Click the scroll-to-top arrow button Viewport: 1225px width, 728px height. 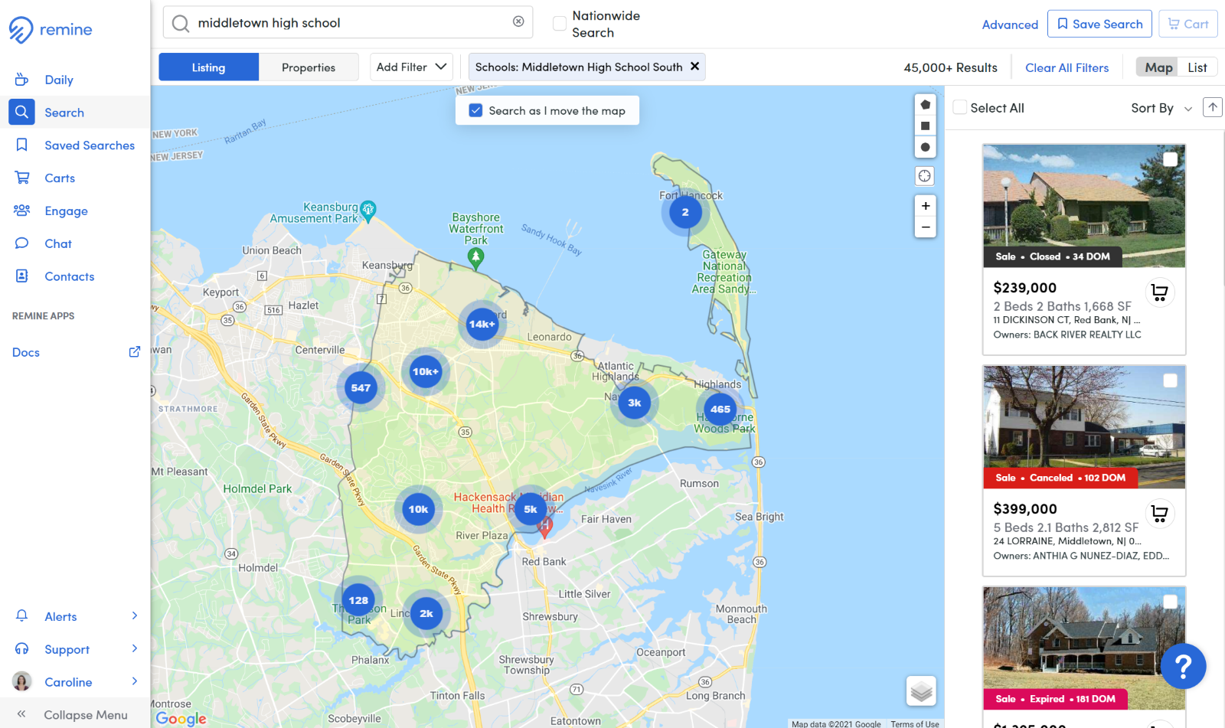[x=1212, y=107]
